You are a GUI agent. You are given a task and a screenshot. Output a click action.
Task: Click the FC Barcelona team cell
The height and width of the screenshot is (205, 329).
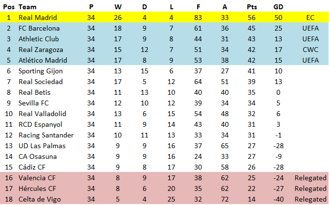click(39, 28)
